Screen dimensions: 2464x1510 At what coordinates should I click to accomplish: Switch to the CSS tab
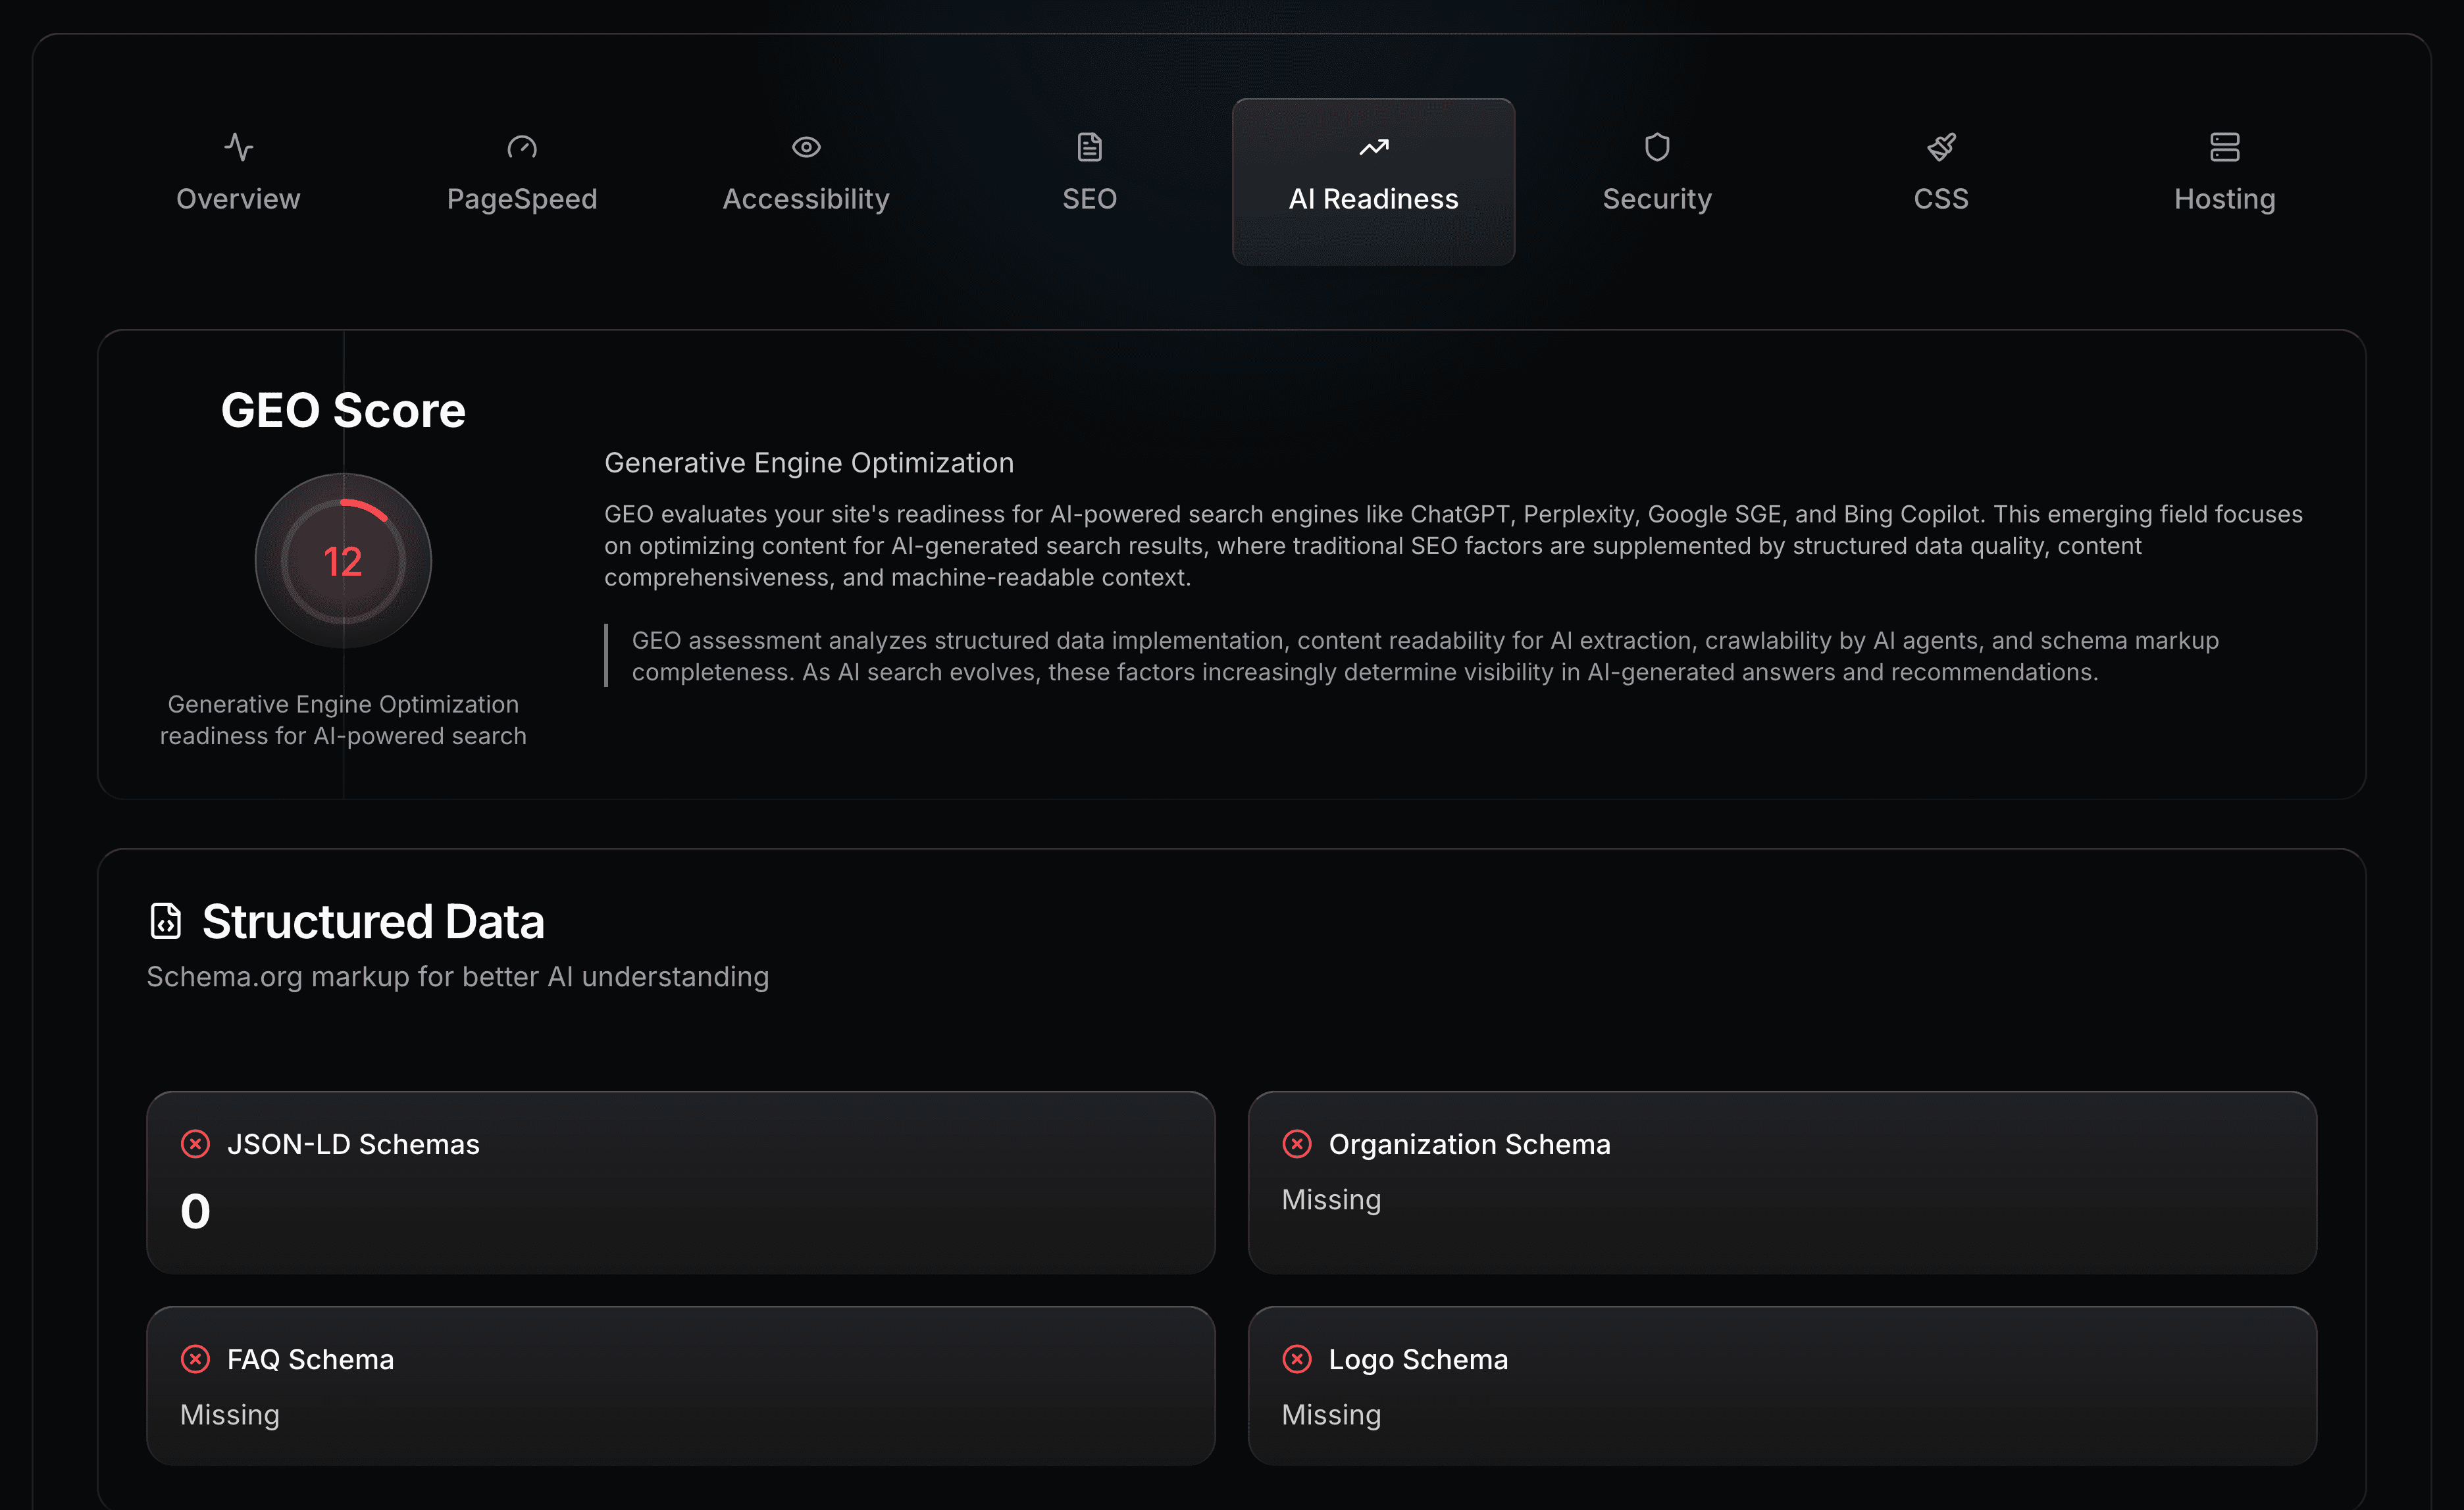[1941, 181]
